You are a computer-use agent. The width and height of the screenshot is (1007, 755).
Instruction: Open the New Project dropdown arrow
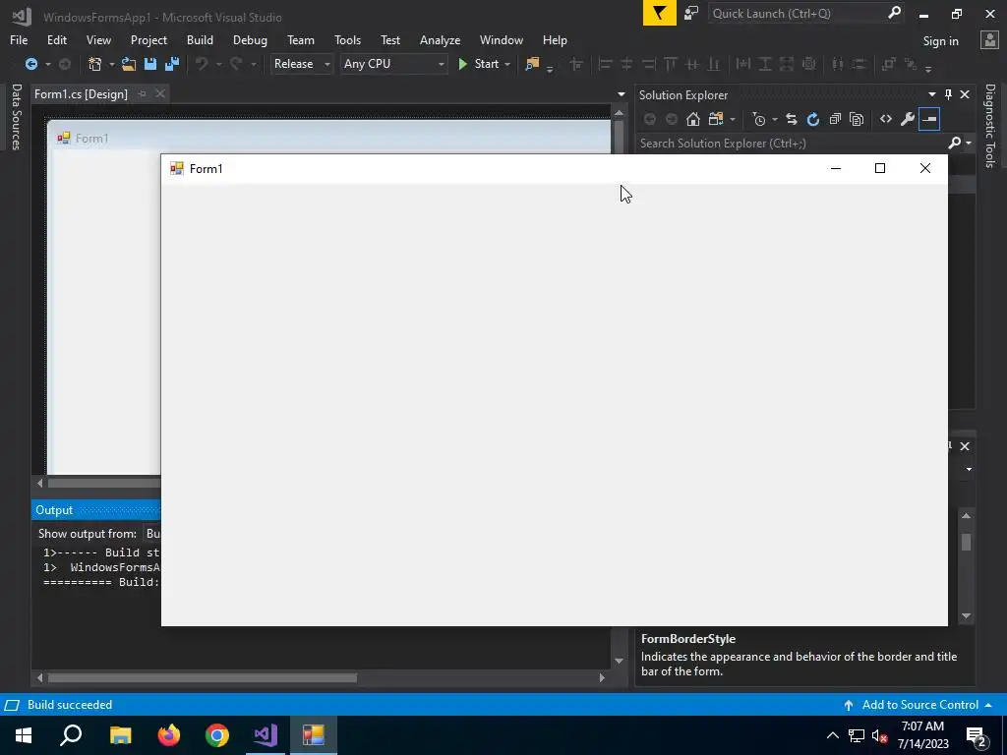point(111,64)
